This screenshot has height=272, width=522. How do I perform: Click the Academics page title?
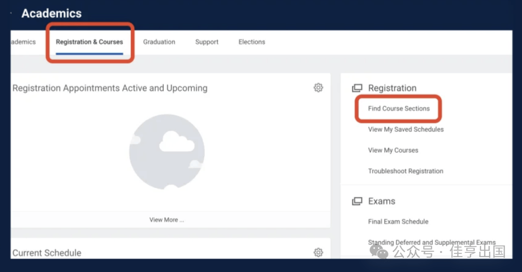tap(52, 13)
